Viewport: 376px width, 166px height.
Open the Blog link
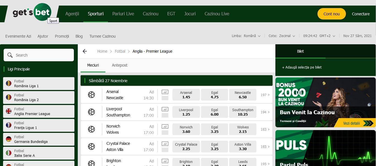79,36
